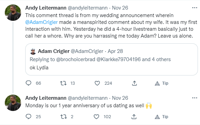Open Andy Leitermann's avatar on second tweet
Viewport: 200px width, 125px height.
tap(13, 103)
